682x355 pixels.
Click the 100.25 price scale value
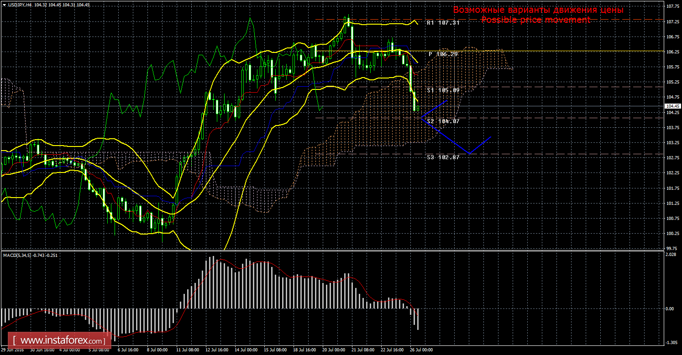[x=672, y=233]
